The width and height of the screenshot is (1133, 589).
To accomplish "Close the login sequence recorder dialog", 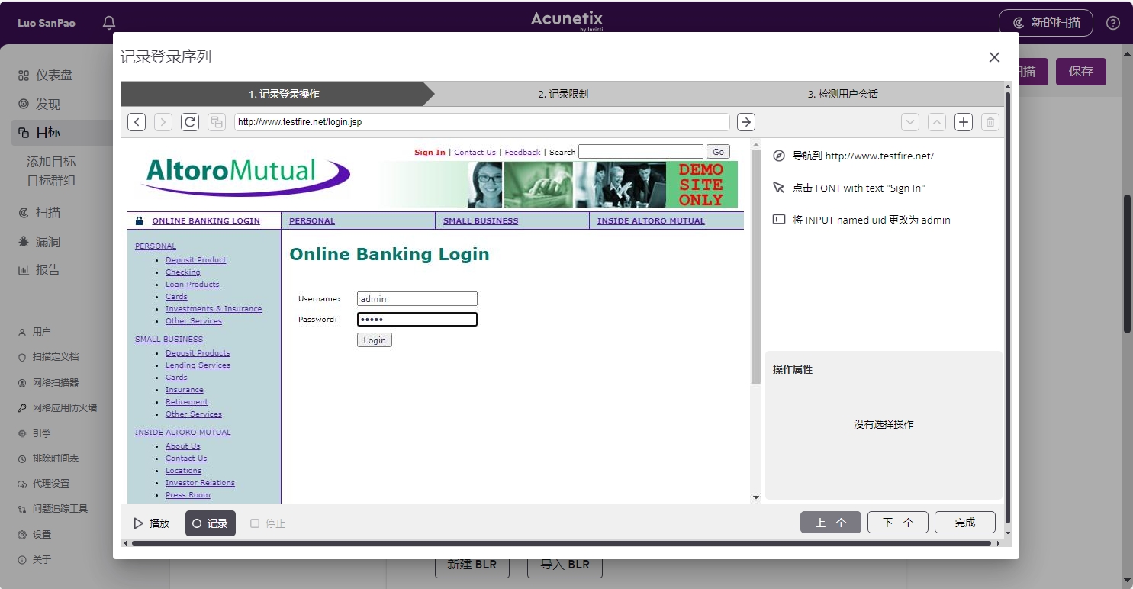I will coord(994,57).
